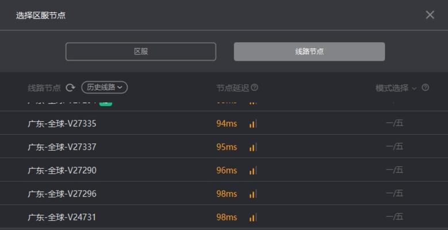The image size is (448, 230).
Task: Click 一/五 mode for V27335 row
Action: click(395, 123)
